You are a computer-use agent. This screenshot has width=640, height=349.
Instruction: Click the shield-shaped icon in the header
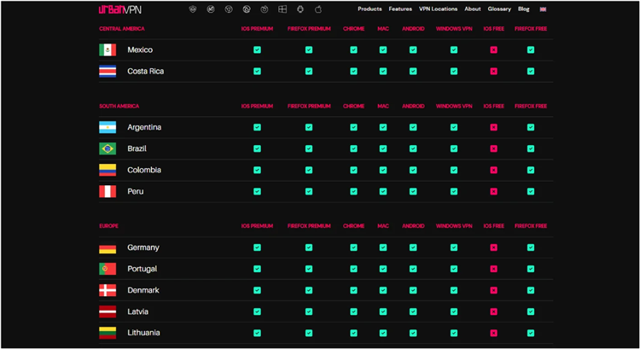(x=193, y=9)
